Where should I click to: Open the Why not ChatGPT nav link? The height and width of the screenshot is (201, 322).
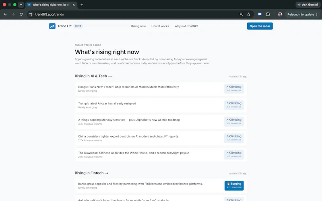186,26
